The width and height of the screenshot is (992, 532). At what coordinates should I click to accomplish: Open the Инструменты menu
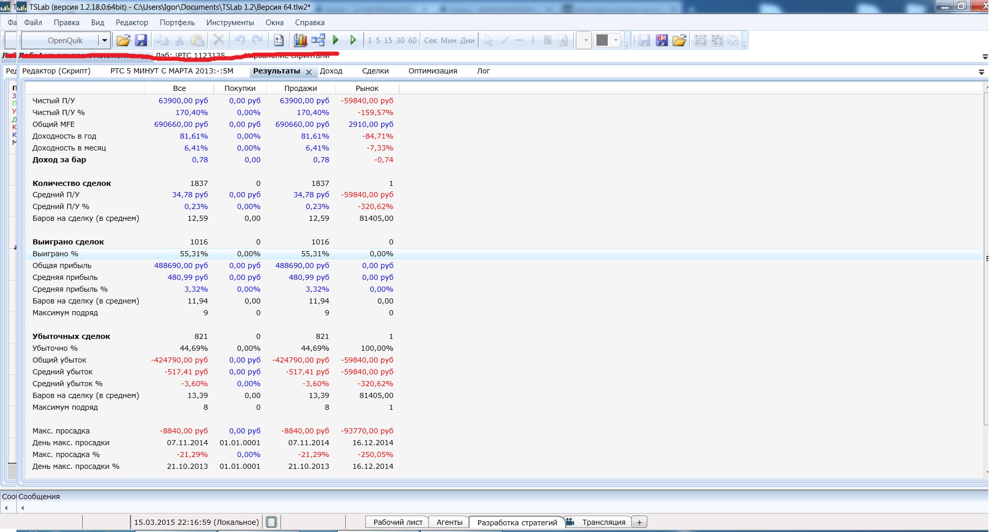230,23
